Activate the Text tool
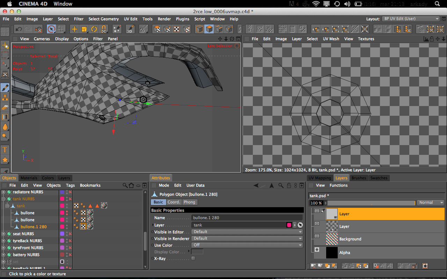The height and width of the screenshot is (279, 447). (x=5, y=150)
